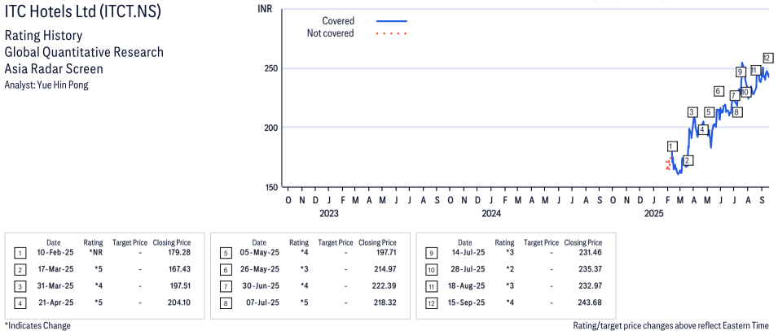The height and width of the screenshot is (331, 778).
Task: Select marker 6 on the chart
Action: 719,91
